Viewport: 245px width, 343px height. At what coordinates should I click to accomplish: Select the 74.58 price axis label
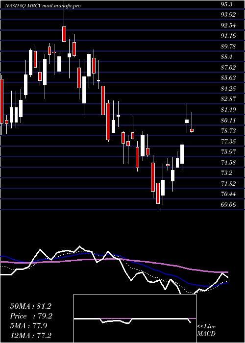click(x=229, y=162)
